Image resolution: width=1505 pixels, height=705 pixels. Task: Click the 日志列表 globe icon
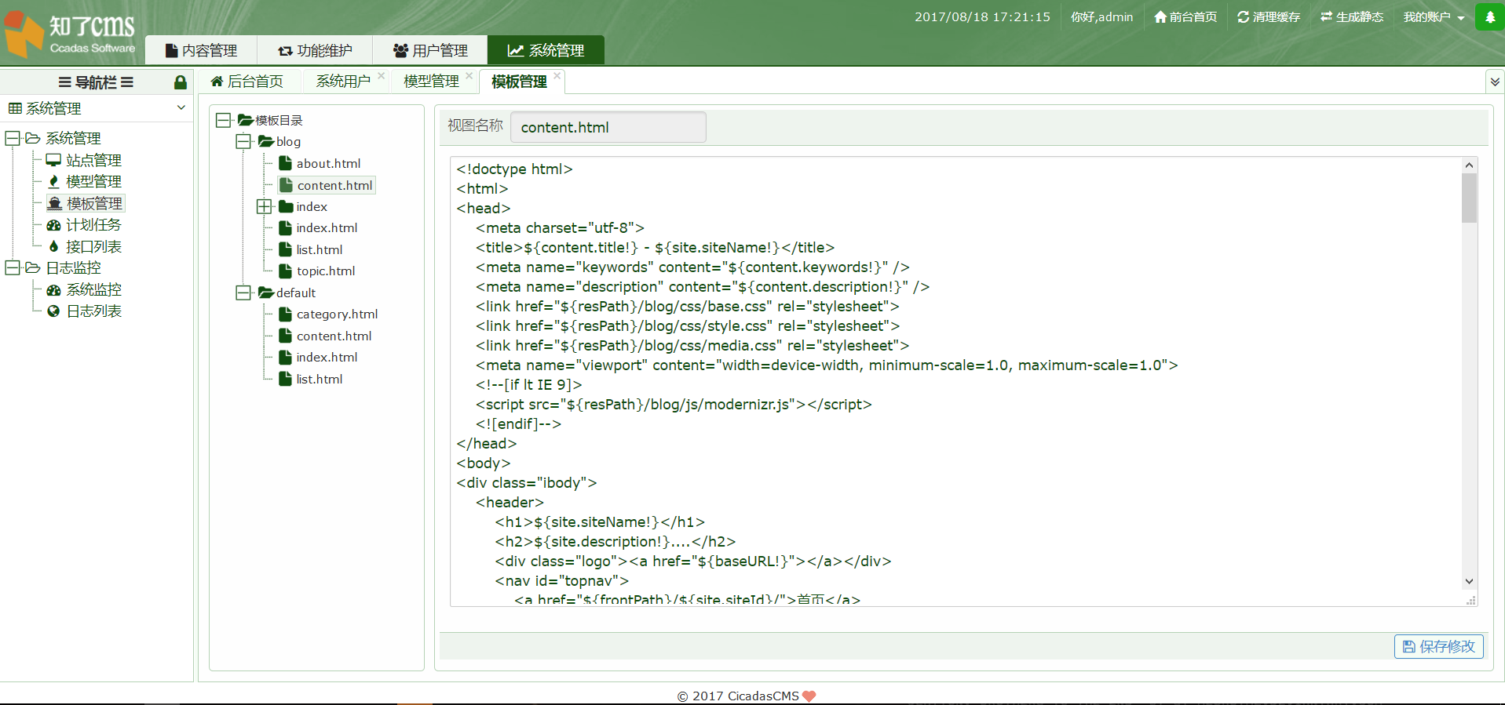coord(53,311)
